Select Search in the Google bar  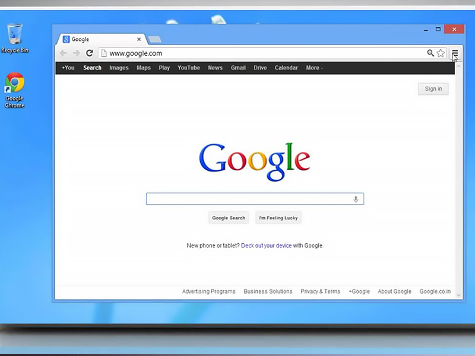(x=93, y=68)
